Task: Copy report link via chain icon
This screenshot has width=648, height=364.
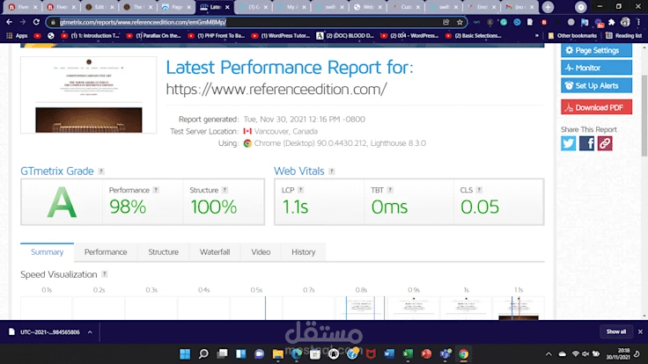Action: point(605,143)
